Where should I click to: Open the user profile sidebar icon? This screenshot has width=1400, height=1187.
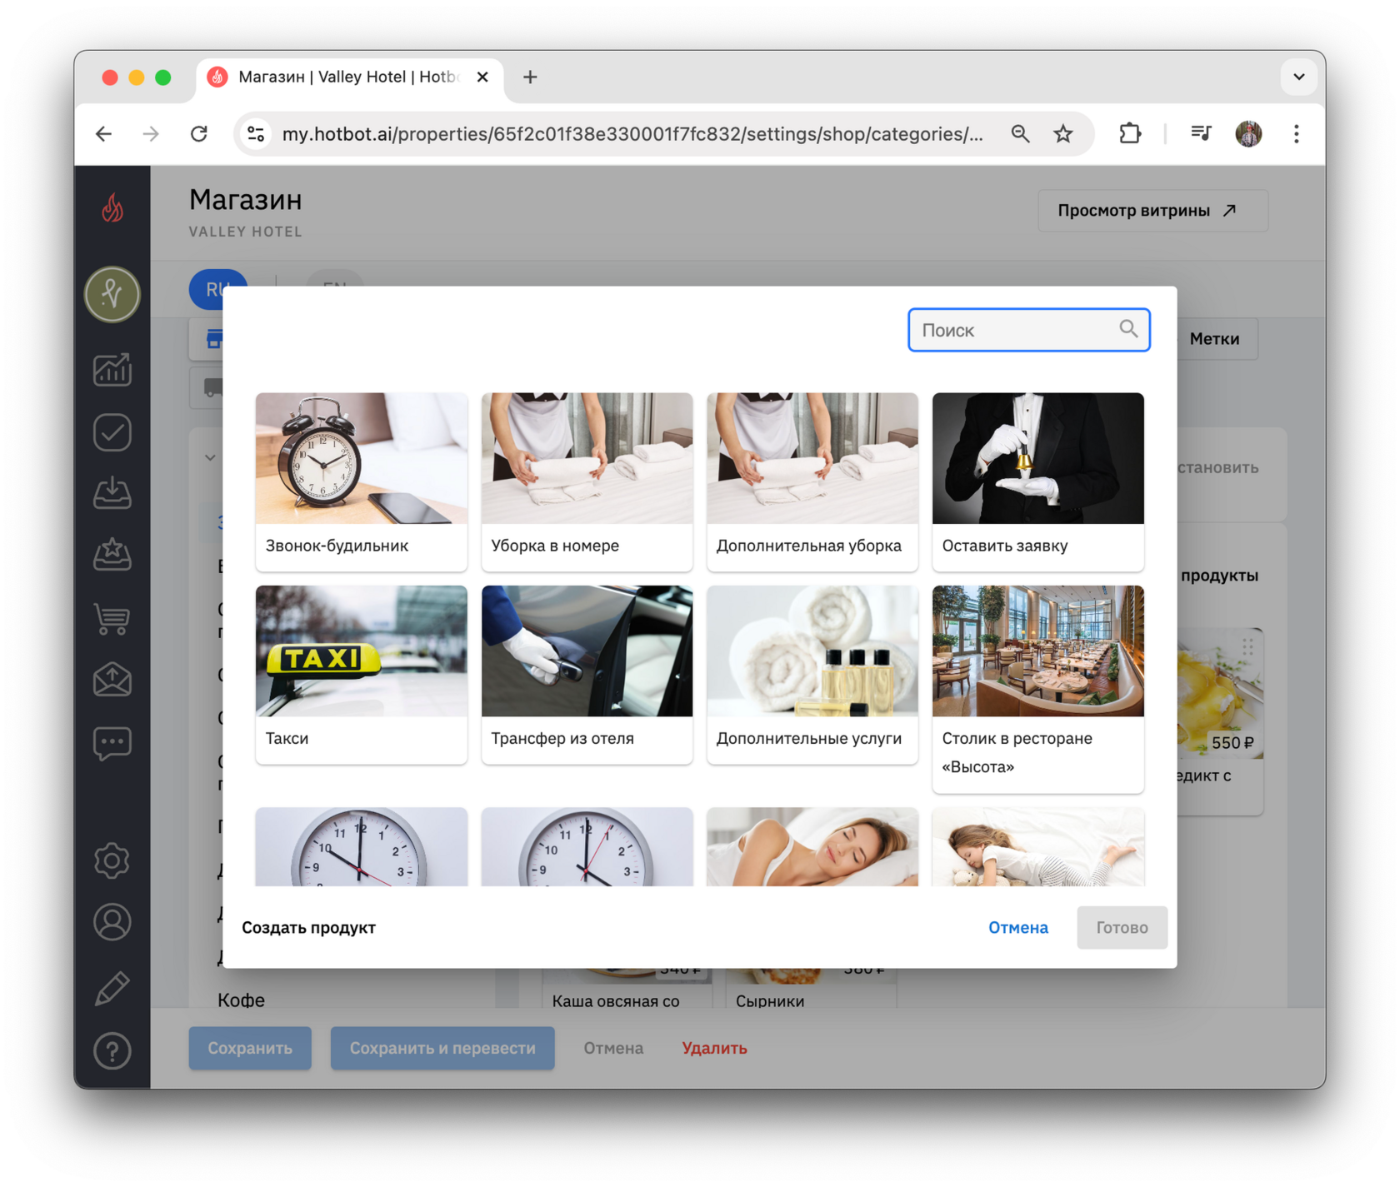click(x=112, y=923)
